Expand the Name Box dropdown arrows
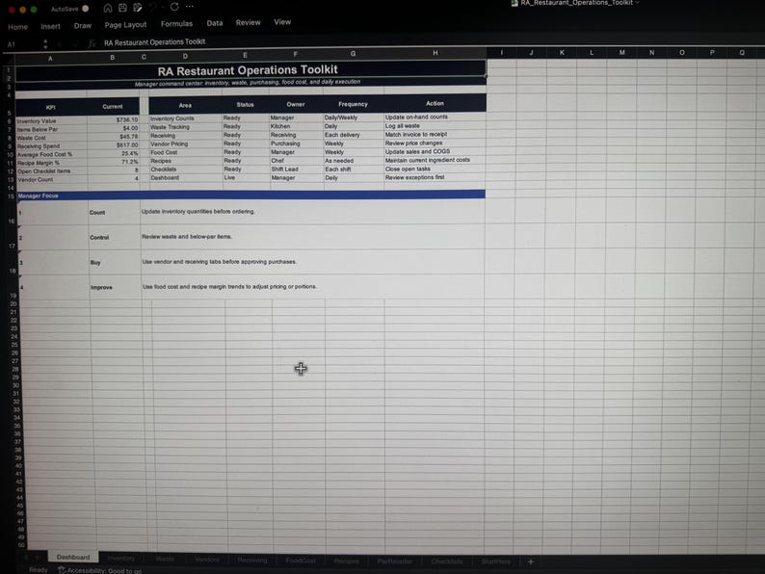The height and width of the screenshot is (574, 765). tap(45, 44)
